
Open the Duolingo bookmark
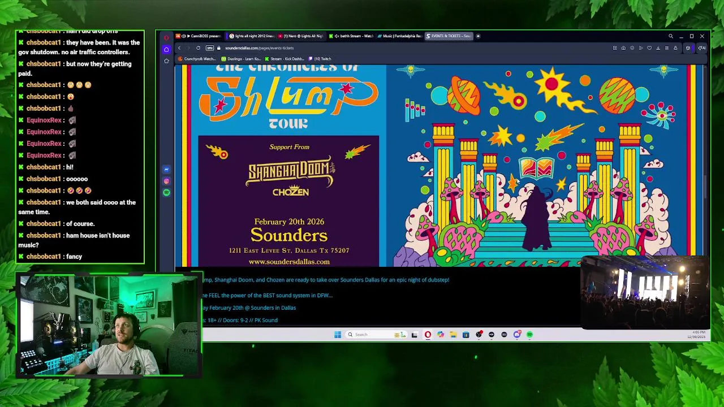click(x=241, y=59)
